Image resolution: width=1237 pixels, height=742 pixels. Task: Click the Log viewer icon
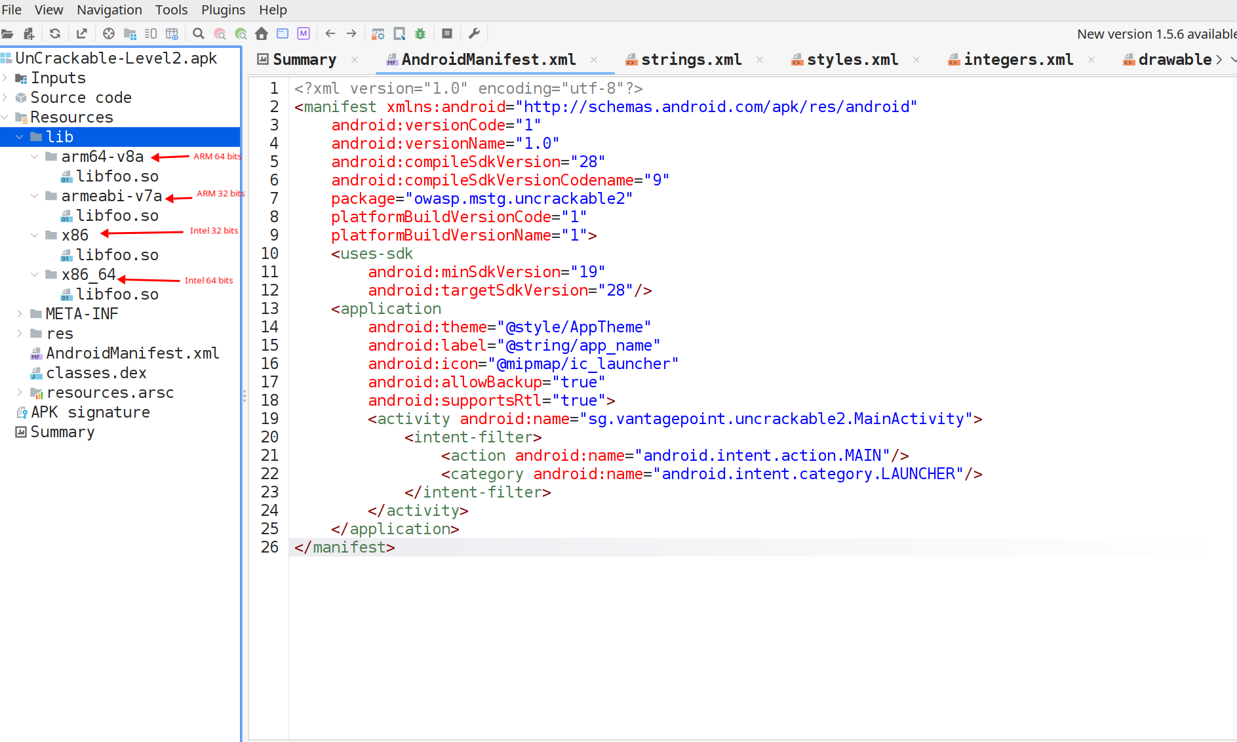pos(447,33)
